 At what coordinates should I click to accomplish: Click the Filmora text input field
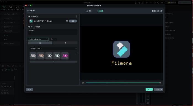[53, 32]
